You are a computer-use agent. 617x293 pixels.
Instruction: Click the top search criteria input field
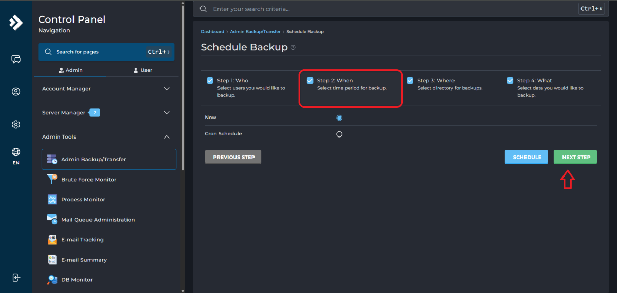tap(391, 9)
